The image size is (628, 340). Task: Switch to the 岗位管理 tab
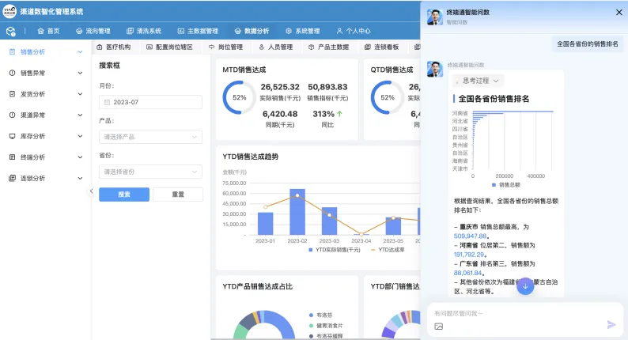coord(226,47)
